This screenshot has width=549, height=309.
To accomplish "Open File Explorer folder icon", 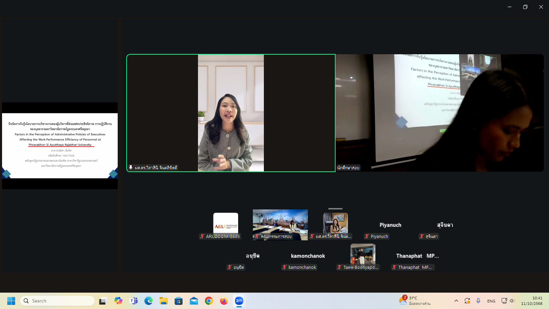I will coord(164,301).
